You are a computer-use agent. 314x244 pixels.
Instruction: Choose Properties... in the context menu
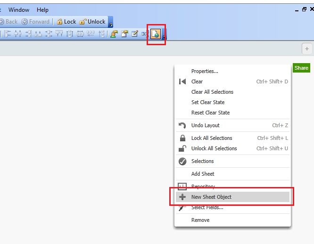click(x=232, y=71)
